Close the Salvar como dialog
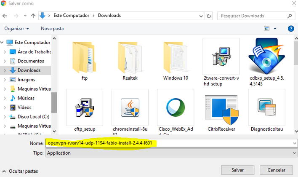298x177 pixels. 294,3
